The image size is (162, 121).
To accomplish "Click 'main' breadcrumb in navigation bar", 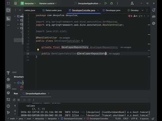I will pyautogui.click(x=12, y=119).
